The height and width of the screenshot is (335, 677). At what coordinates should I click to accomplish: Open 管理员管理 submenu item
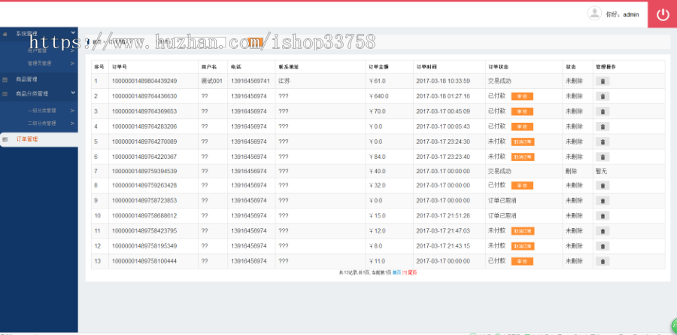click(x=41, y=63)
